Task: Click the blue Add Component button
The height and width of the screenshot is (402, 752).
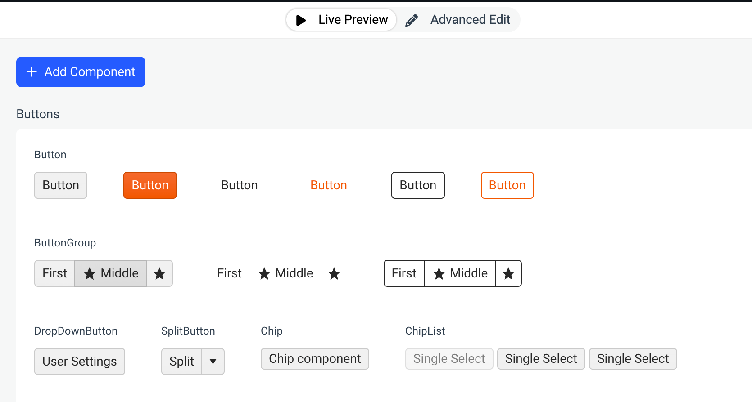Action: point(81,72)
